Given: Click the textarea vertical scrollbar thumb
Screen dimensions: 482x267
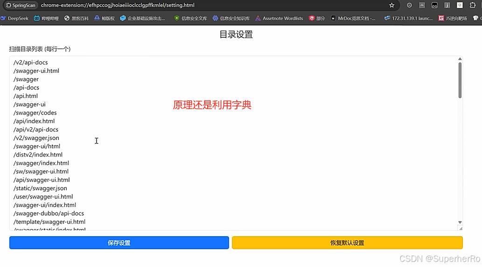Looking at the screenshot, I should pos(460,80).
